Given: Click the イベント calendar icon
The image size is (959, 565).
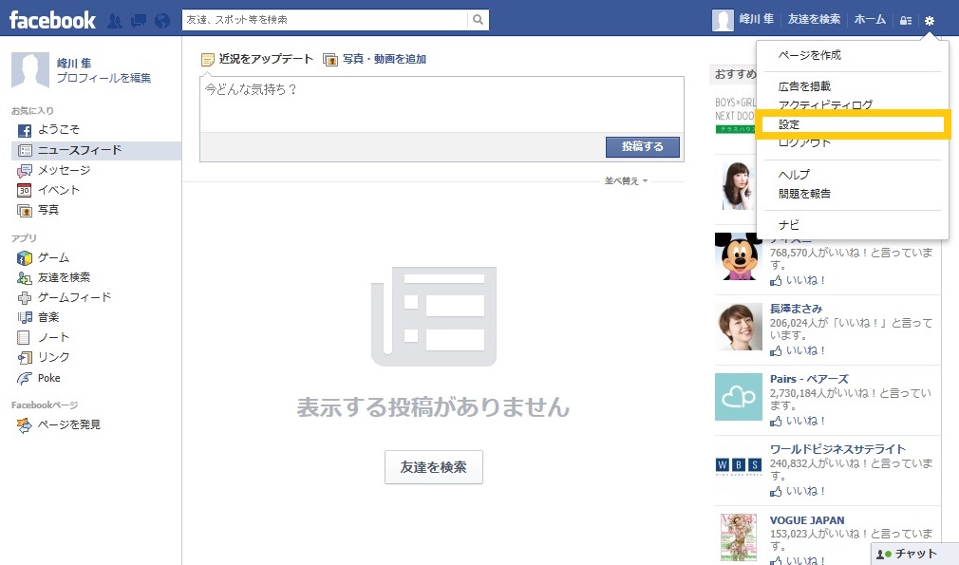Looking at the screenshot, I should pyautogui.click(x=25, y=190).
